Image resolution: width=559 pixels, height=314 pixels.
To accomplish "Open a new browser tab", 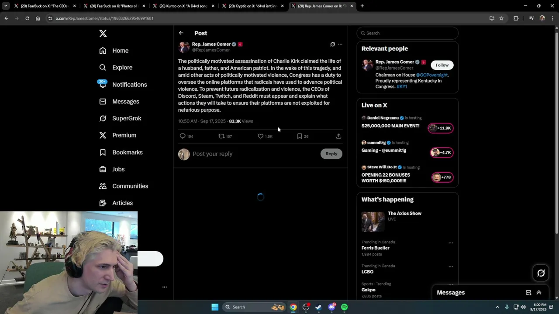I will [362, 6].
